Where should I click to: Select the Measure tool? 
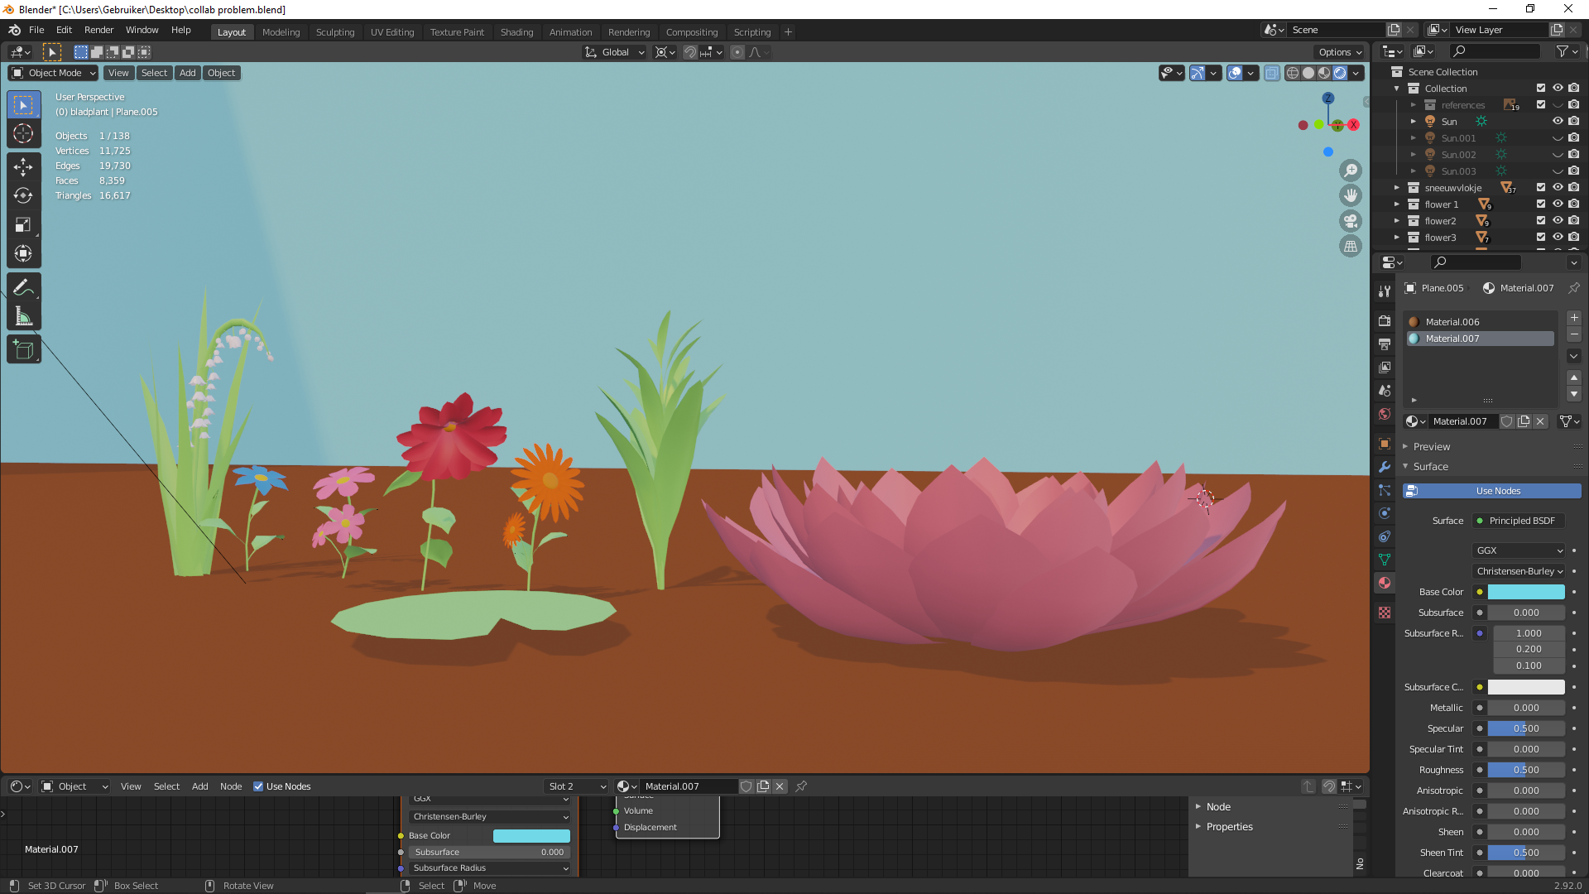coord(23,317)
